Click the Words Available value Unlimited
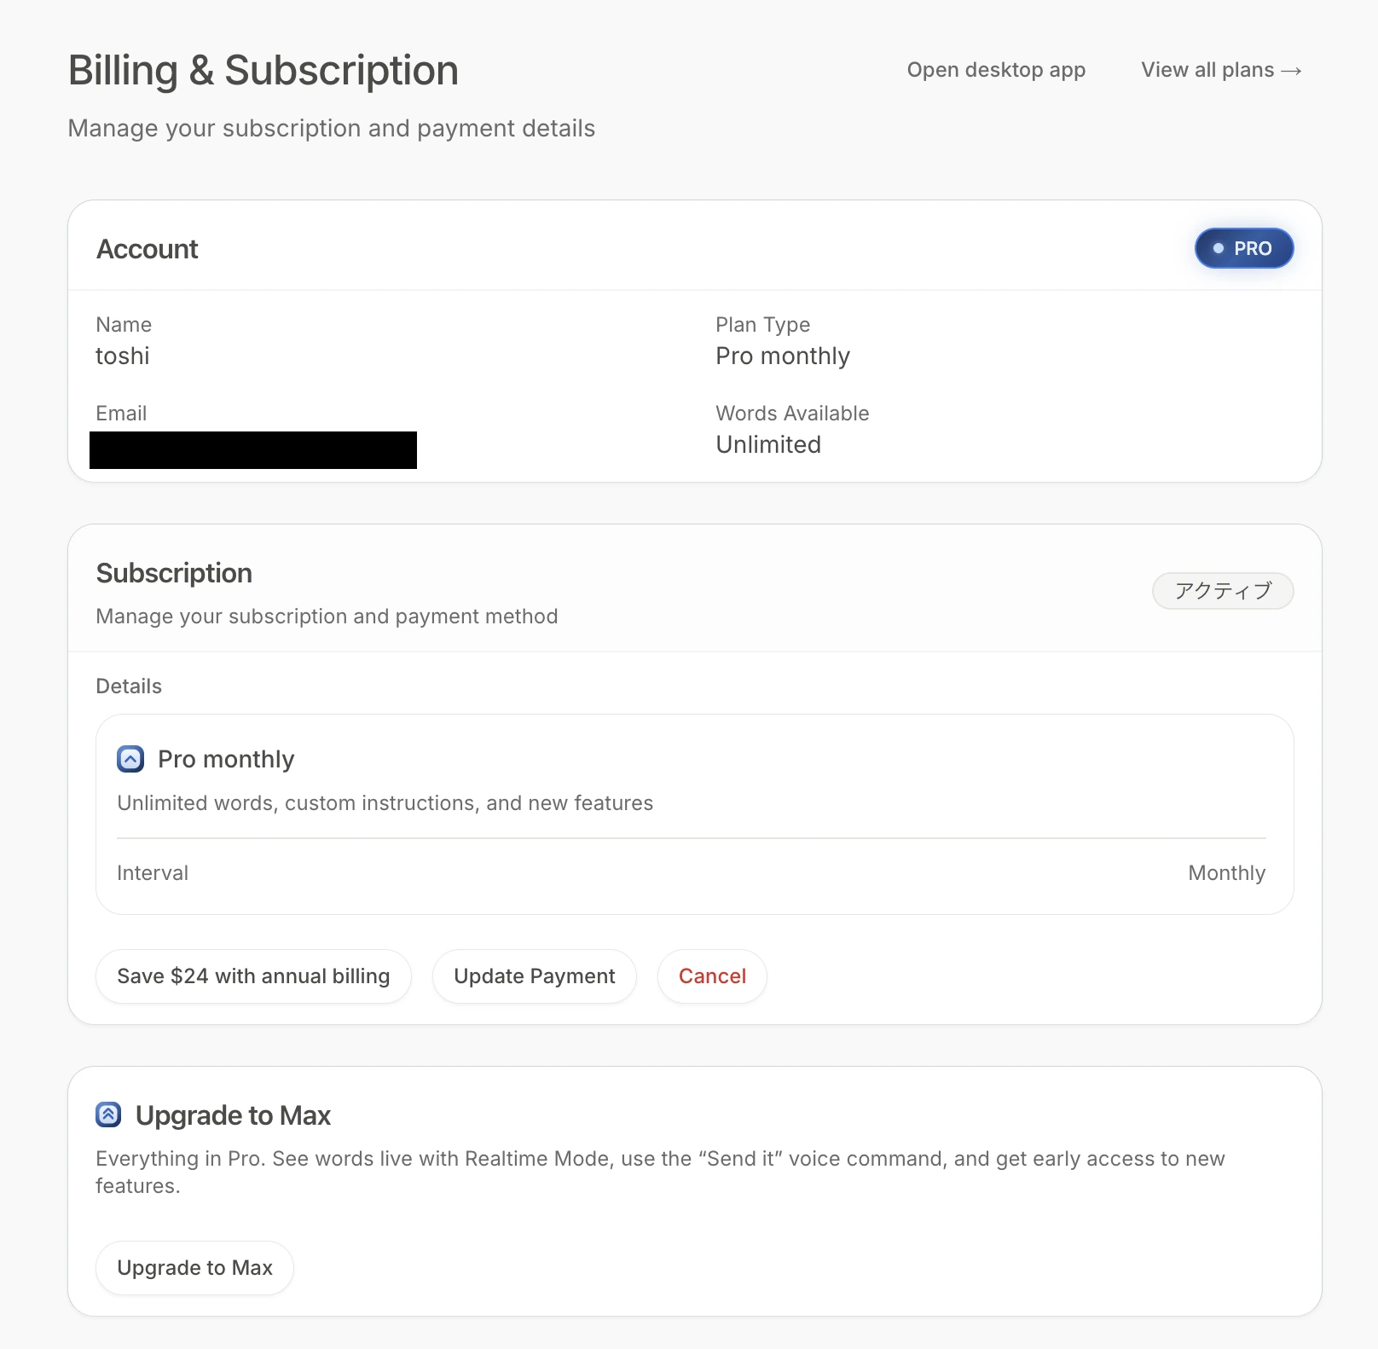The width and height of the screenshot is (1378, 1349). pyautogui.click(x=768, y=444)
